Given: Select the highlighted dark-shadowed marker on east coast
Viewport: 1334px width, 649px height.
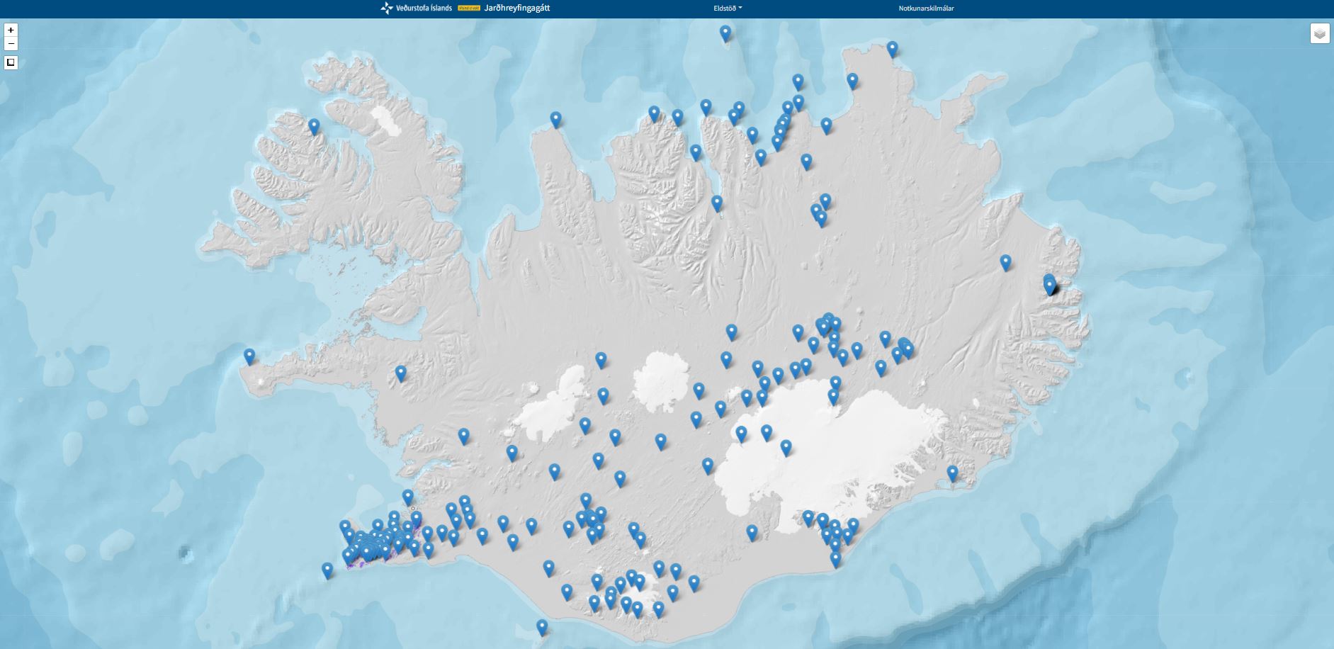Looking at the screenshot, I should 1050,285.
